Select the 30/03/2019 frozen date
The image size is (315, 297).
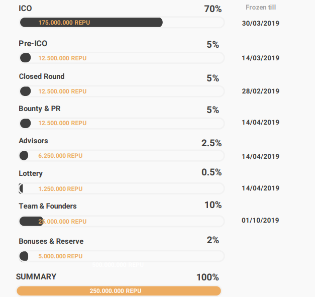[260, 23]
